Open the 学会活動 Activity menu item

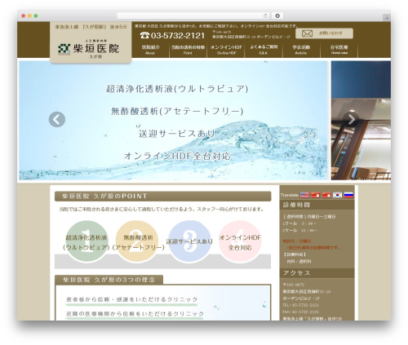[301, 50]
